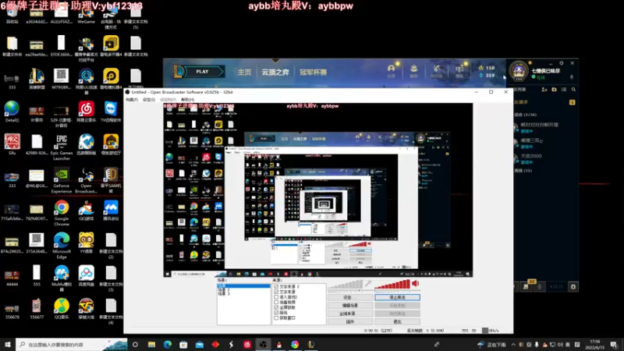Open the Windows Start menu
Viewport: 624px width, 351px height.
tap(8, 344)
